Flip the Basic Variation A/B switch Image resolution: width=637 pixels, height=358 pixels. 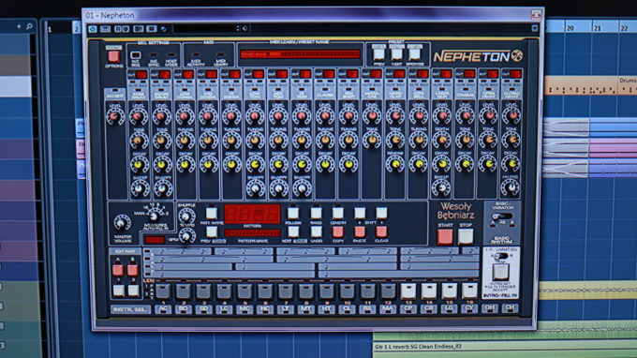[x=501, y=217]
